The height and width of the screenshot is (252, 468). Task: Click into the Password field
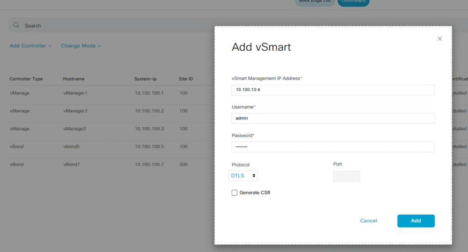333,147
